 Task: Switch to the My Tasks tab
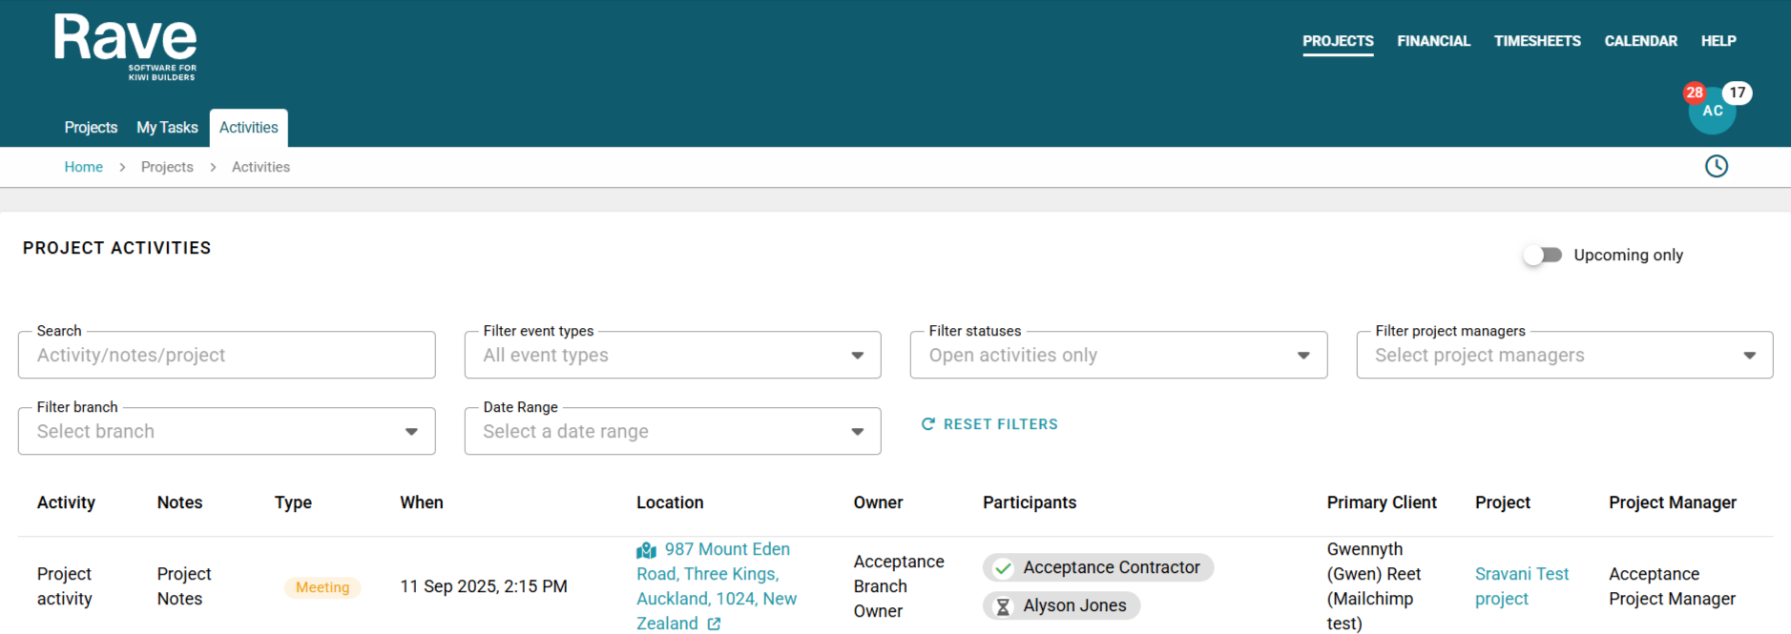(x=167, y=128)
